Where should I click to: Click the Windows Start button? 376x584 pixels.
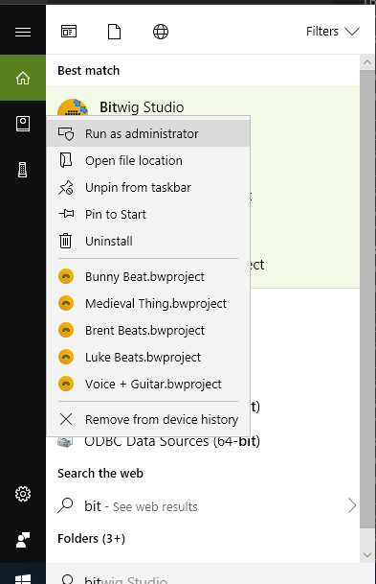point(23,579)
